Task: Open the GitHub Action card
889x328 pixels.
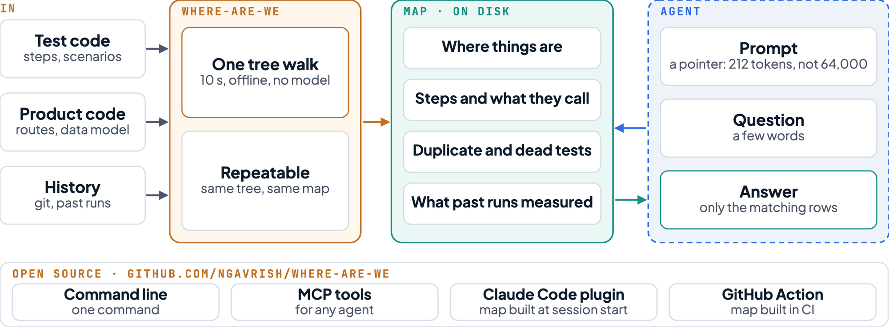Action: pyautogui.click(x=773, y=302)
